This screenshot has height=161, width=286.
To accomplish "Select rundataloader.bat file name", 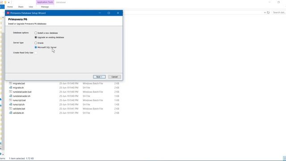I will tap(22, 92).
